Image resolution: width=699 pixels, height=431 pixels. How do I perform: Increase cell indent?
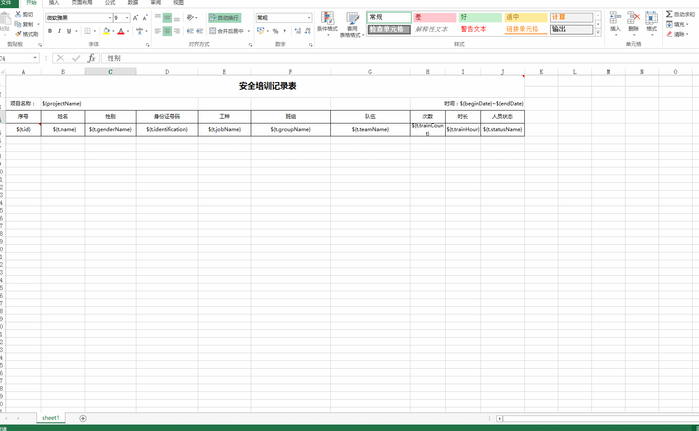[200, 31]
